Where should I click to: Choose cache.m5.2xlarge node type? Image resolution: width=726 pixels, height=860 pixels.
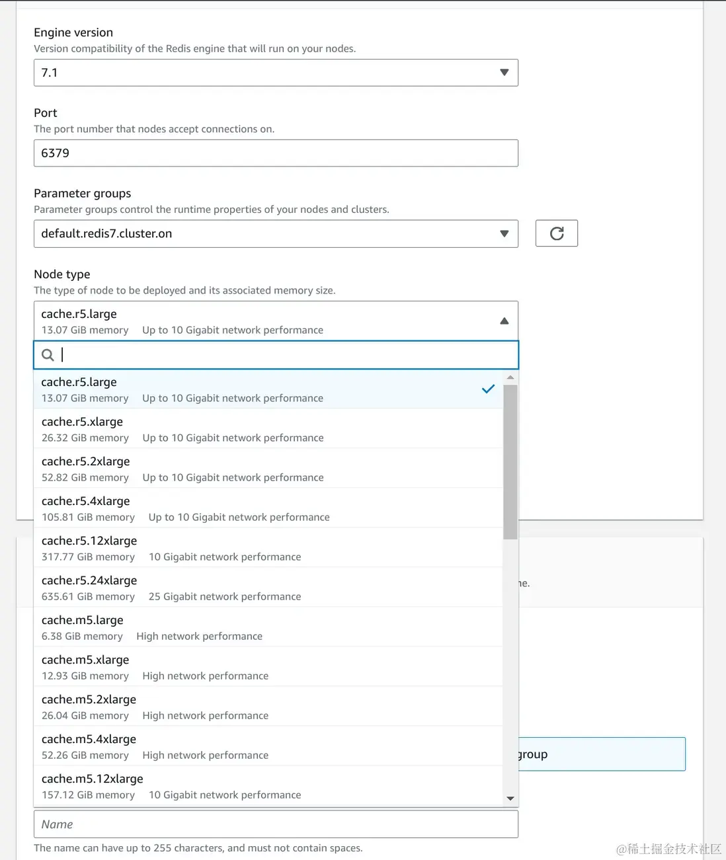coord(268,707)
